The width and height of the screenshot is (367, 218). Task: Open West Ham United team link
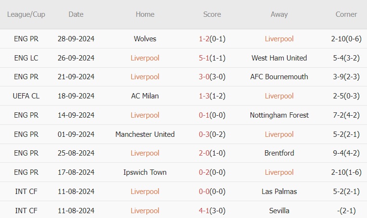pos(279,58)
